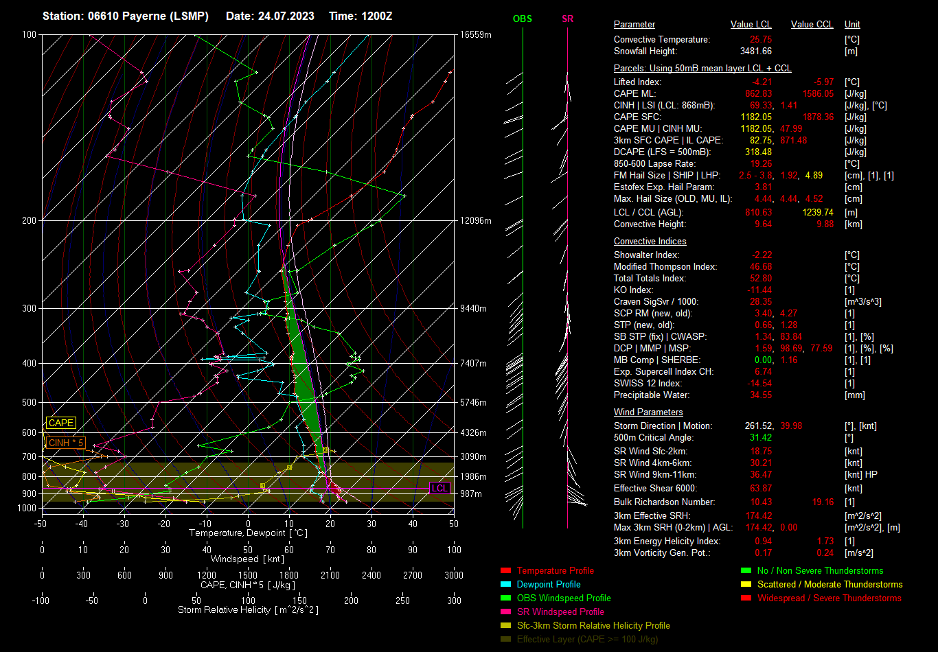The image size is (938, 652).
Task: Click the Effective Layer legend entry
Action: tap(587, 640)
